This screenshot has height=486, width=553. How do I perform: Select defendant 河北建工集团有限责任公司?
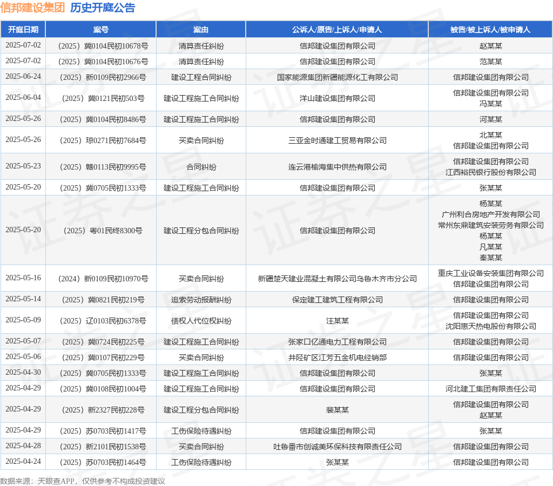coord(490,389)
